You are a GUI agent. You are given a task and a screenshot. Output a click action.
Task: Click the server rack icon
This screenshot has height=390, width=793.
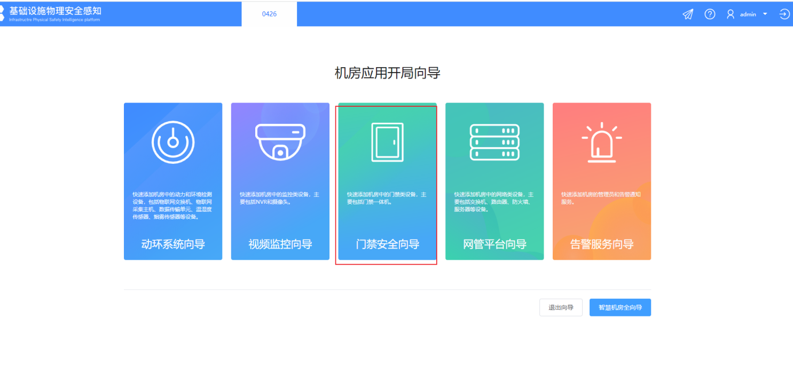click(x=494, y=142)
